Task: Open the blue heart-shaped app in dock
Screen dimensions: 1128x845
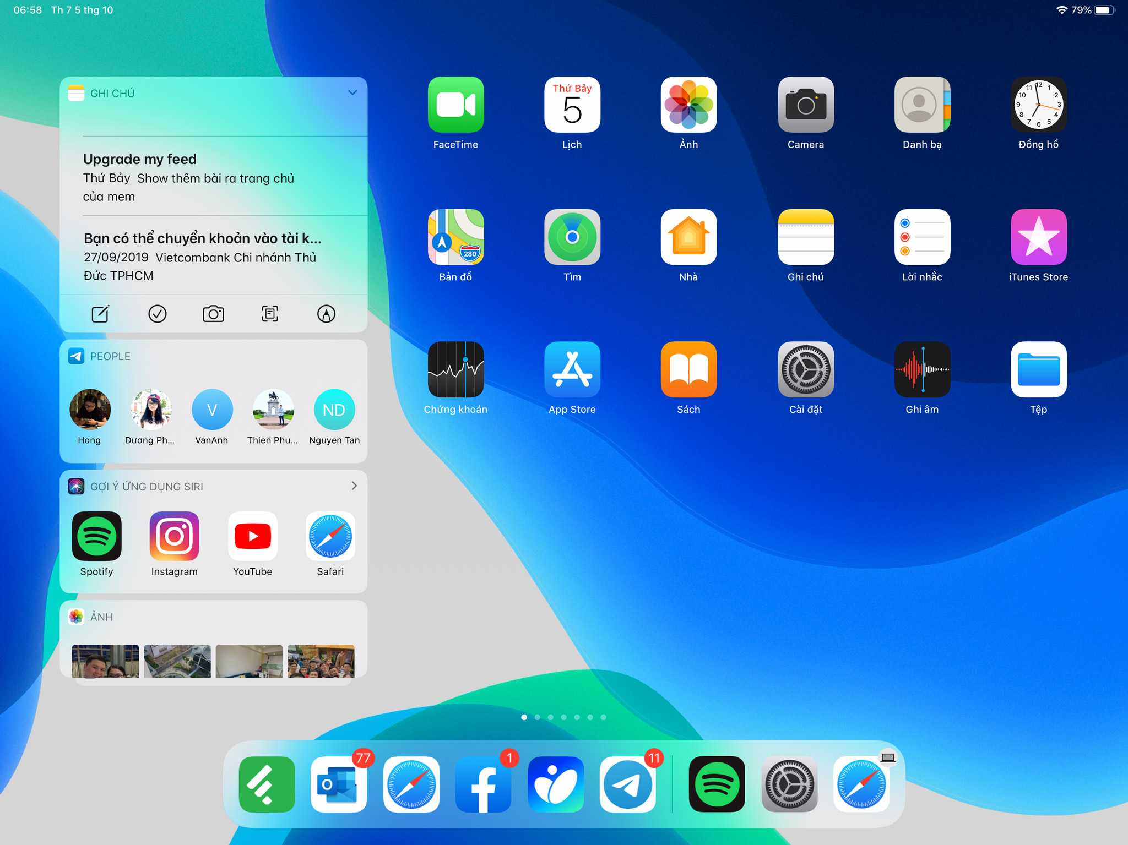Action: (x=555, y=784)
